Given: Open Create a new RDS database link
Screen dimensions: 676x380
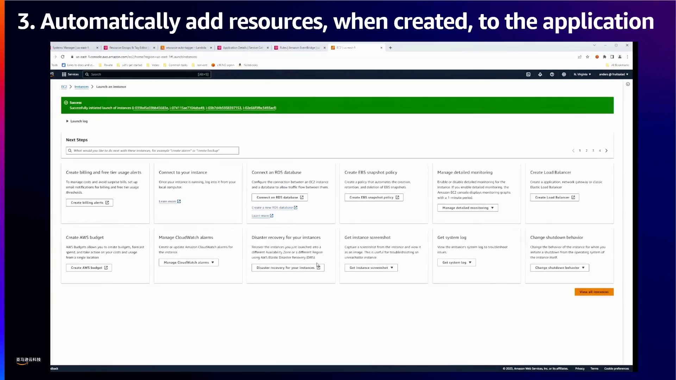Looking at the screenshot, I should 274,208.
